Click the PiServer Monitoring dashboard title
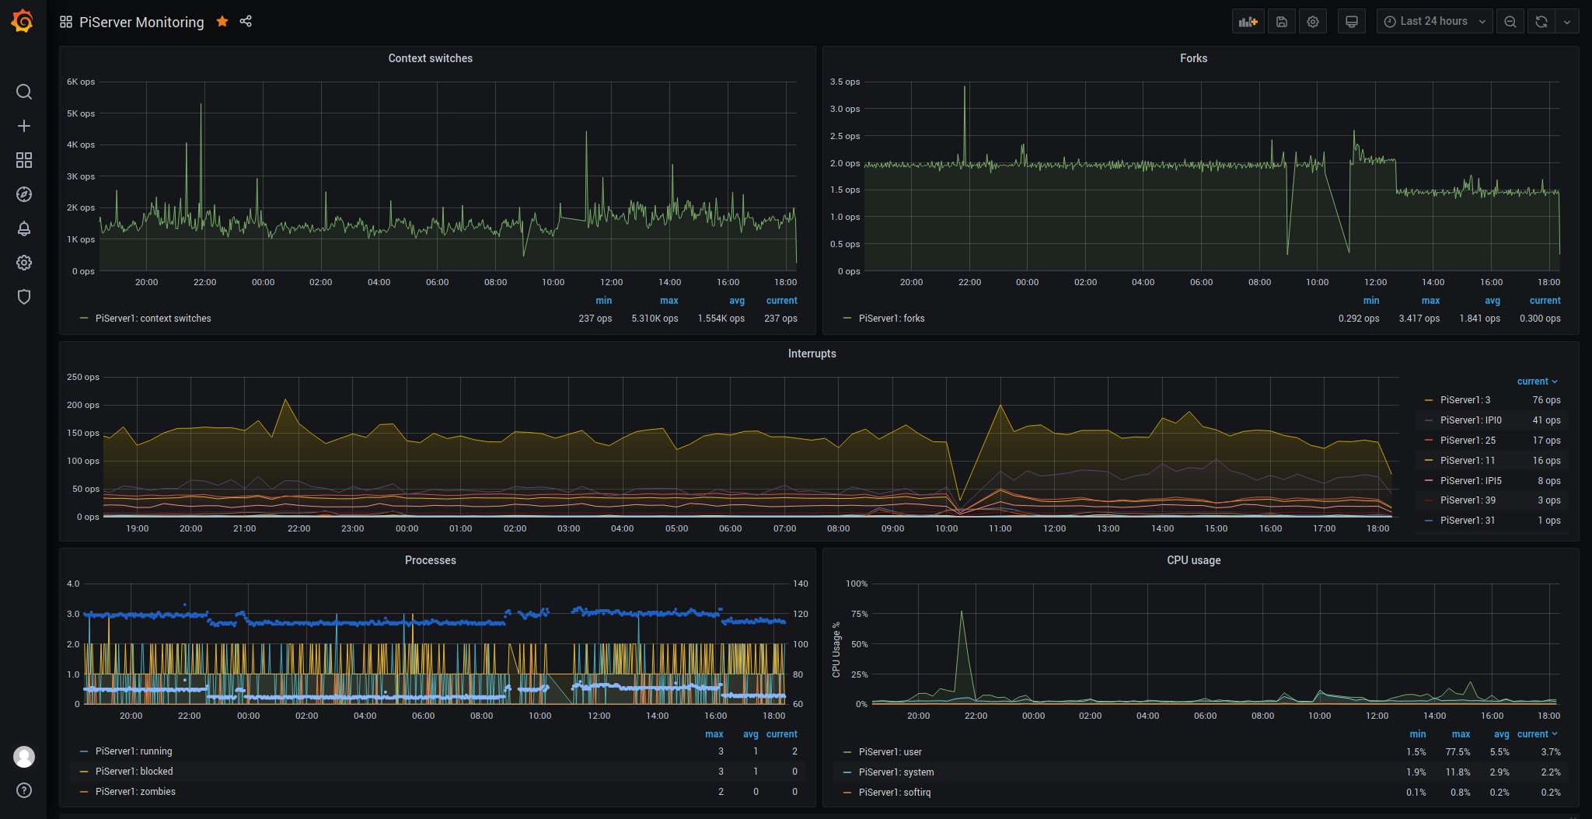1592x819 pixels. tap(141, 22)
